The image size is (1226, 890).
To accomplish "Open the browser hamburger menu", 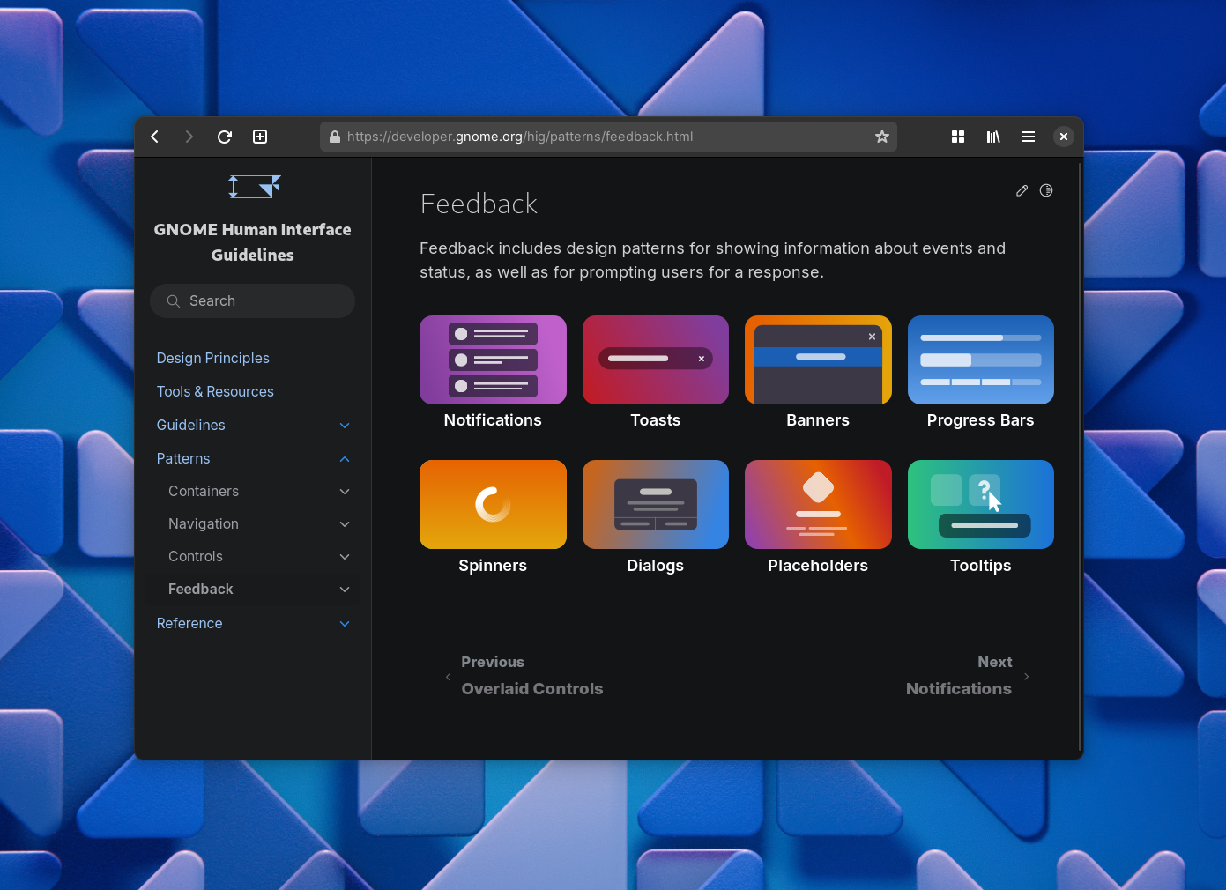I will (x=1029, y=137).
